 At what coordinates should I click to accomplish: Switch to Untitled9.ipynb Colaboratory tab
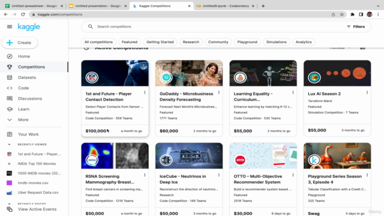click(x=226, y=6)
